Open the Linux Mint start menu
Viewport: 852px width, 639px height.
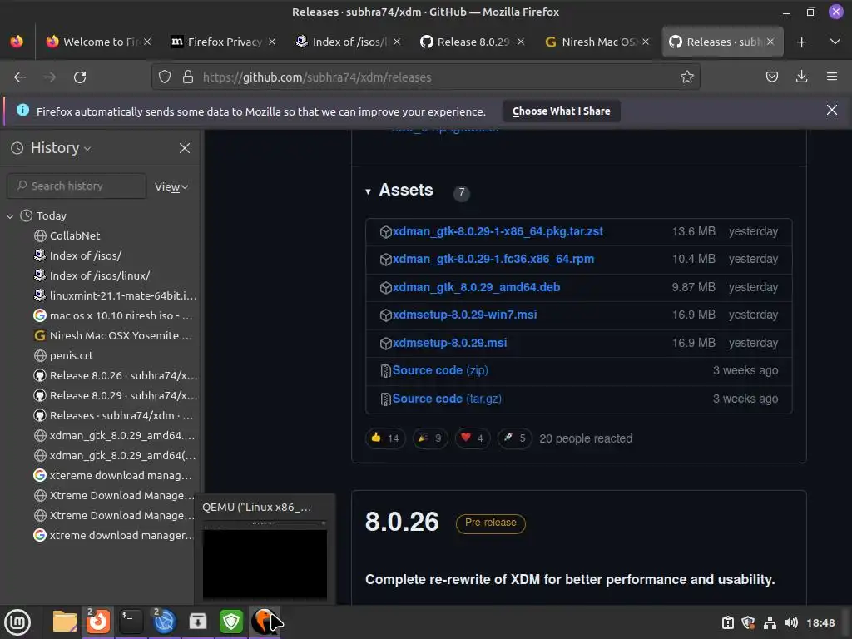coord(17,622)
